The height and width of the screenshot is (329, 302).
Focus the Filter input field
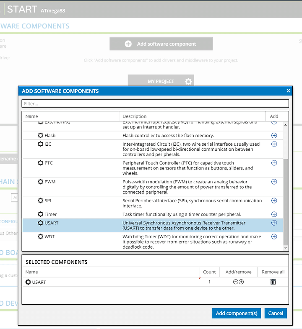click(155, 104)
